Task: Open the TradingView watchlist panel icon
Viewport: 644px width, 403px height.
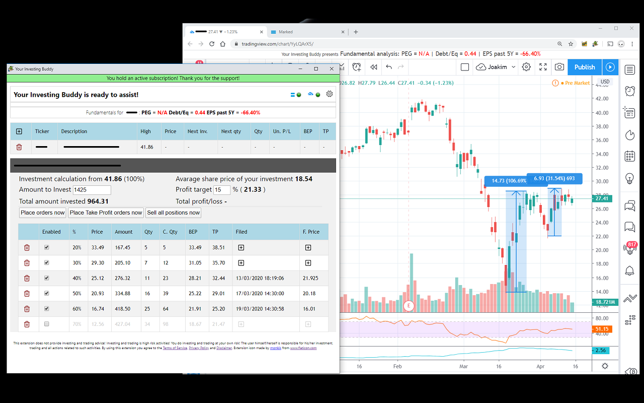Action: tap(630, 70)
